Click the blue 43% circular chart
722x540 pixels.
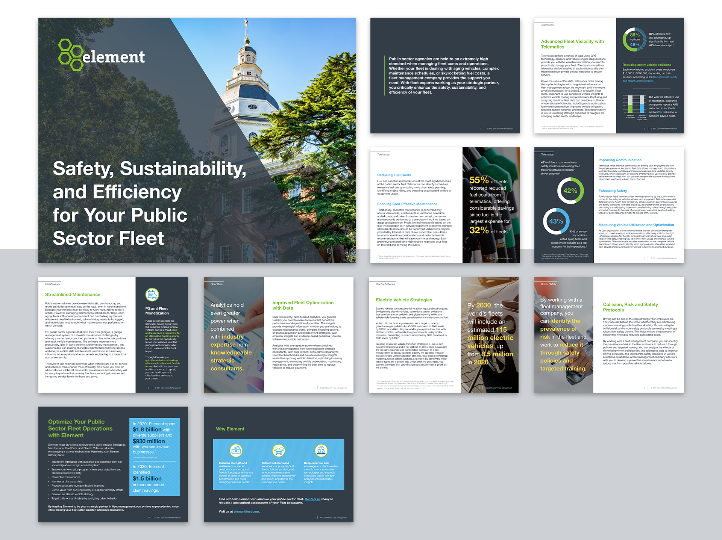(556, 221)
